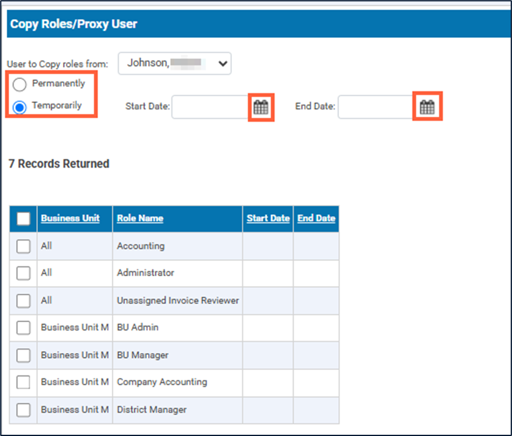Sort by Business Unit column header
512x436 pixels.
(70, 219)
